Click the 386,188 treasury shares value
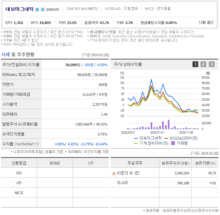 183,183
